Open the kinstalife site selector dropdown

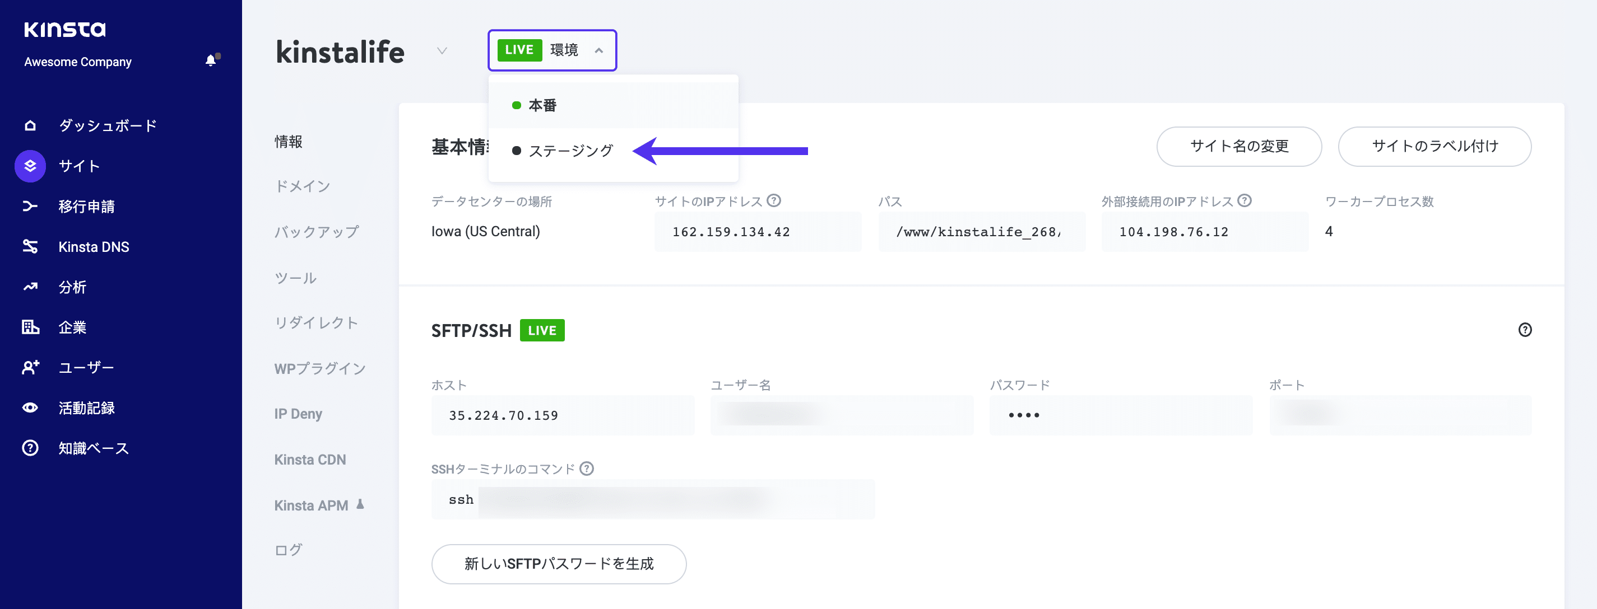coord(442,52)
